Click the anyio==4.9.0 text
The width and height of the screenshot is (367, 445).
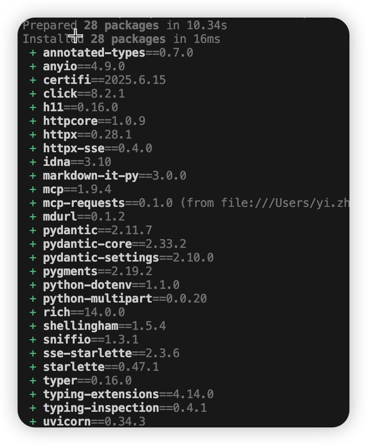coord(84,66)
